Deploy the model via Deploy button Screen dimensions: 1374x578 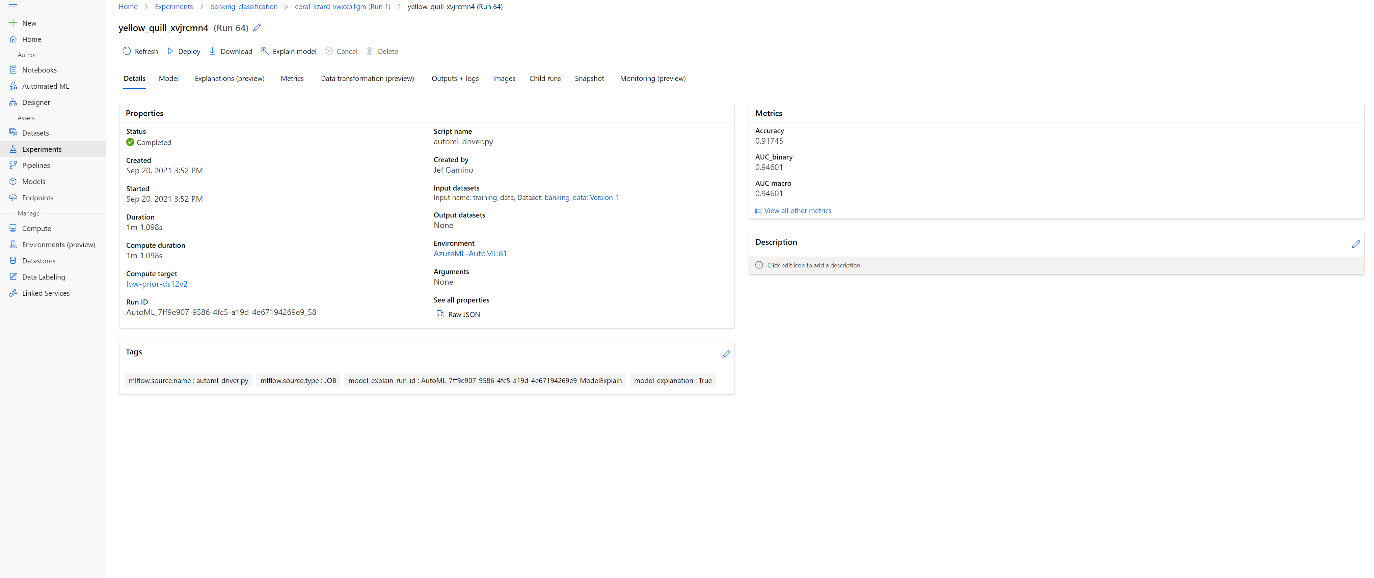[184, 51]
